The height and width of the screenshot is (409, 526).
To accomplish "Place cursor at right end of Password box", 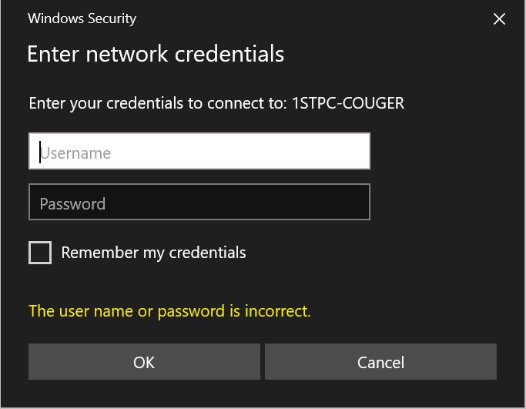I will (364, 202).
